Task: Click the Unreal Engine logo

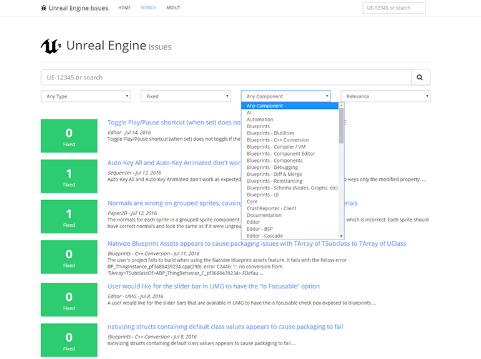Action: tap(51, 46)
